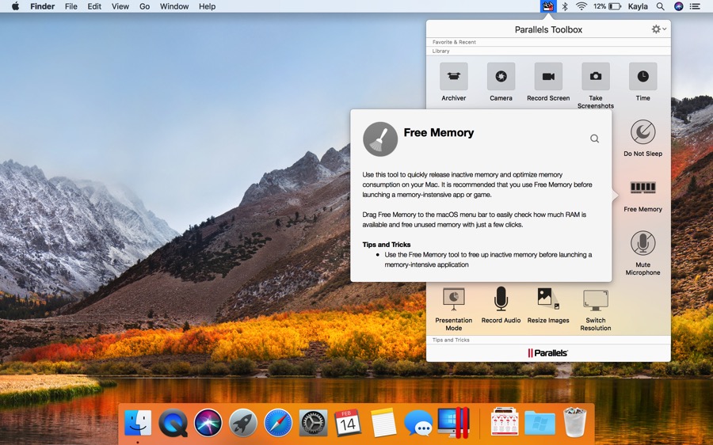Click the Parallels logo link
Image resolution: width=713 pixels, height=445 pixels.
click(x=548, y=352)
